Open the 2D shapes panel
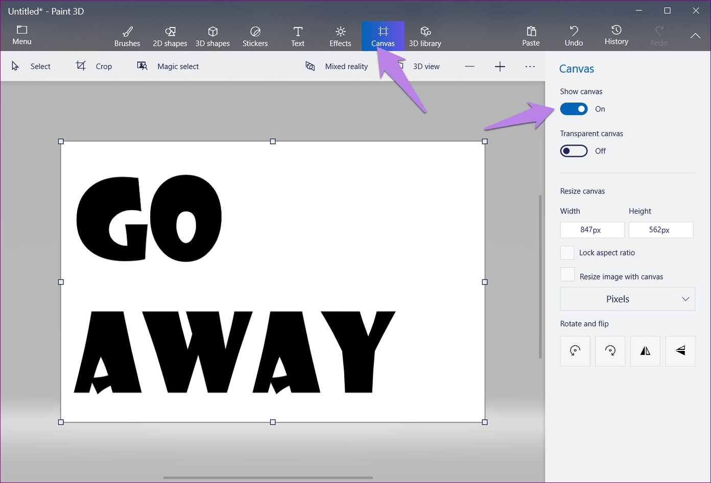Viewport: 711px width, 483px height. (x=170, y=36)
